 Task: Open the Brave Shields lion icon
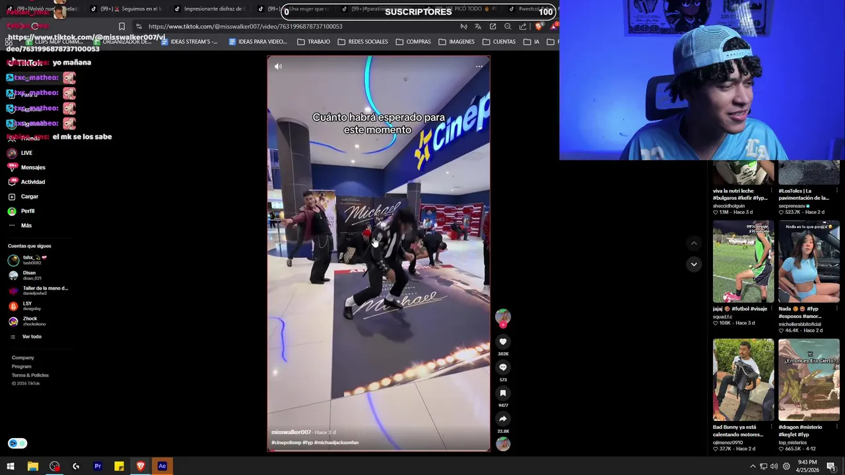pyautogui.click(x=539, y=26)
